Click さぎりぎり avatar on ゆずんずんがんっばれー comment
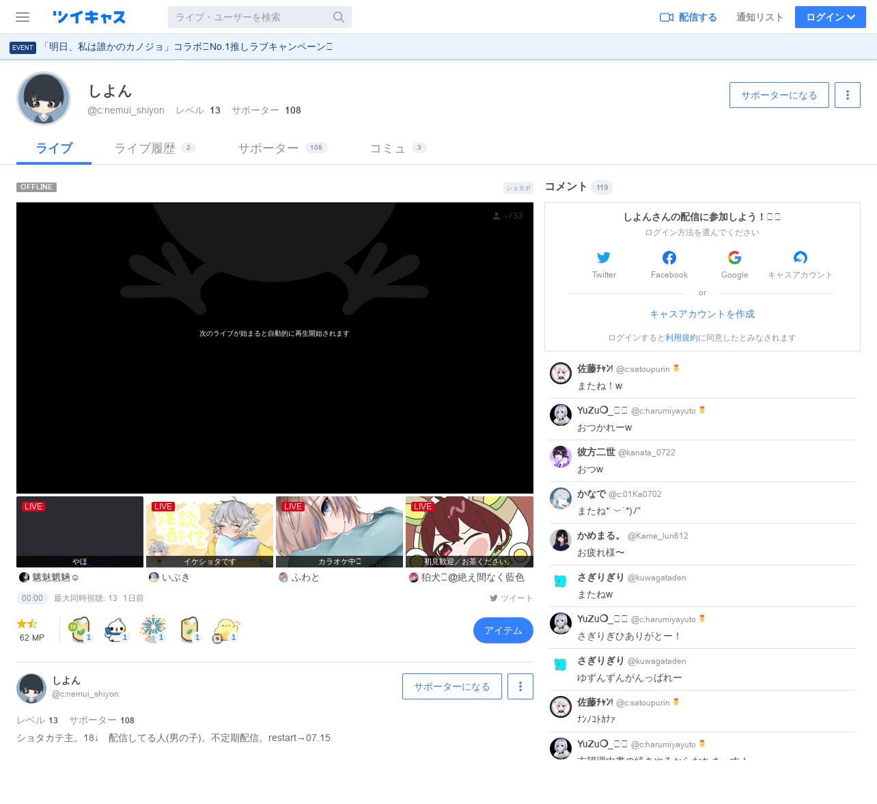The height and width of the screenshot is (804, 877). [561, 665]
